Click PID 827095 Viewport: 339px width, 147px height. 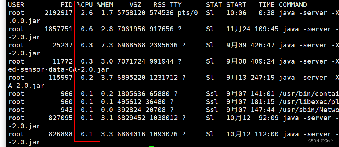point(61,118)
